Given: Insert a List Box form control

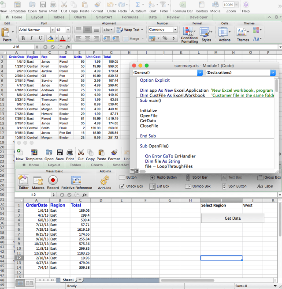Looking at the screenshot, I should click(160, 186).
